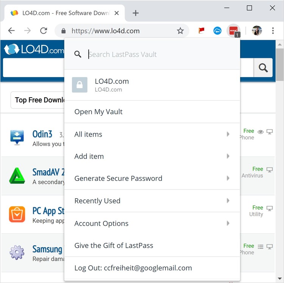This screenshot has height=283, width=284.
Task: Open Chrome's three-dot menu
Action: [273, 31]
